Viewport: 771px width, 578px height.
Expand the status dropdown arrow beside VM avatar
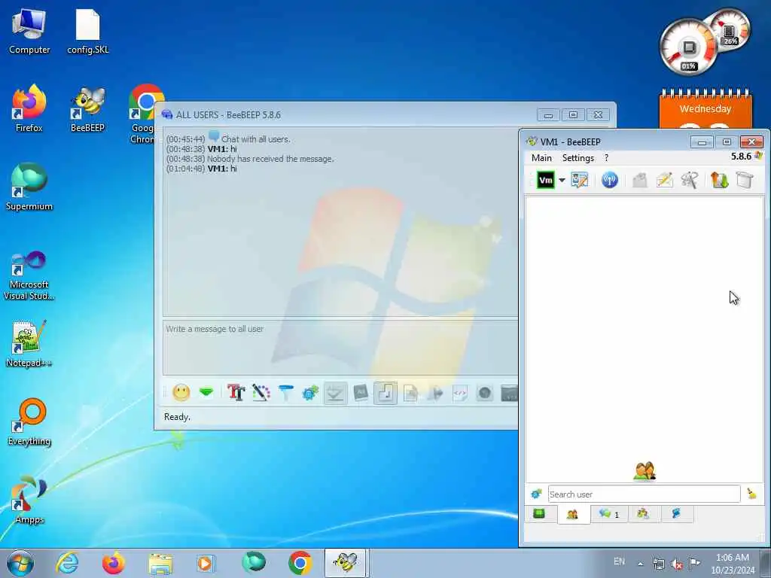point(562,181)
